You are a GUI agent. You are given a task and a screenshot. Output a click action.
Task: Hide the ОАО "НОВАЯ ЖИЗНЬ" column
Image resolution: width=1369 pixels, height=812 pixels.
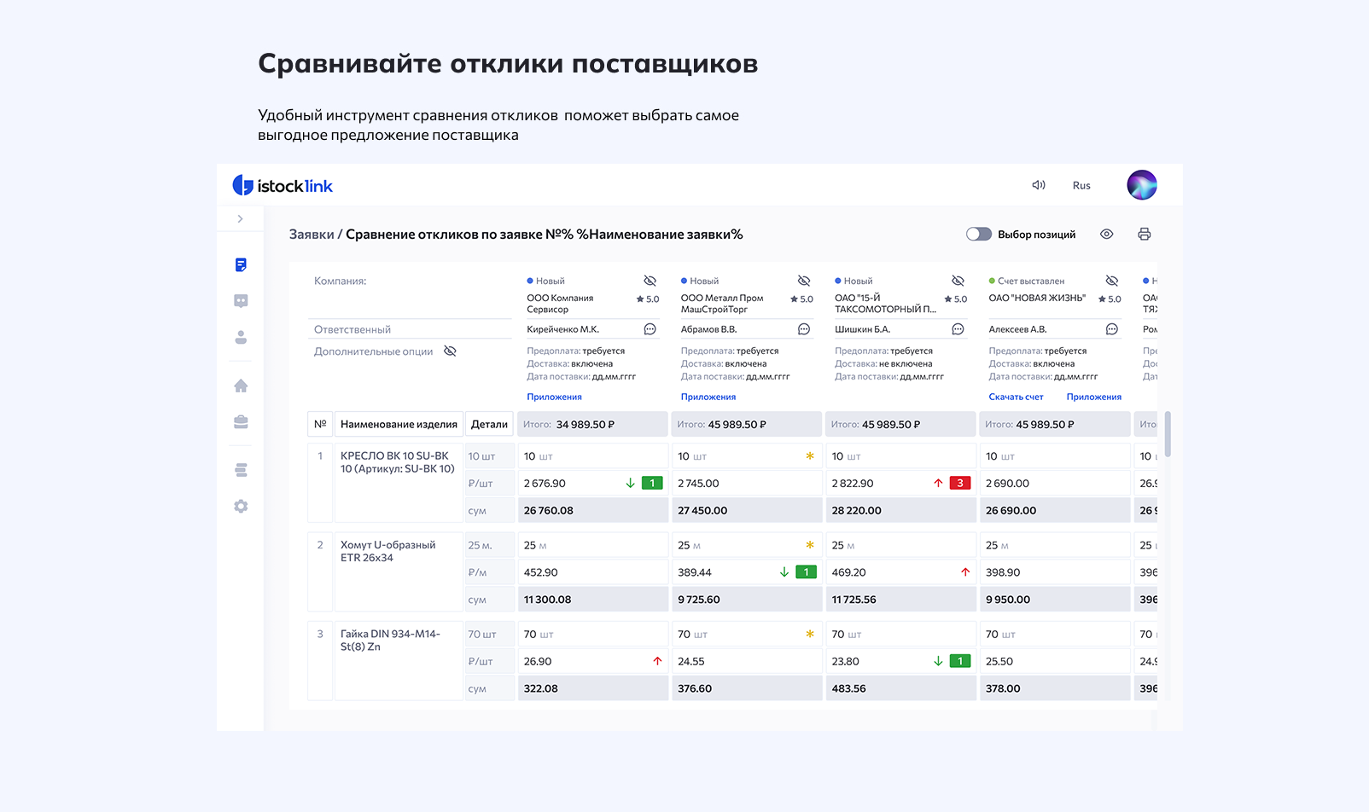coord(1112,281)
